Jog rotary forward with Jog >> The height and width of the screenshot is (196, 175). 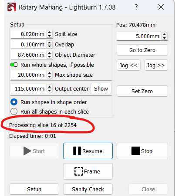(x=156, y=65)
